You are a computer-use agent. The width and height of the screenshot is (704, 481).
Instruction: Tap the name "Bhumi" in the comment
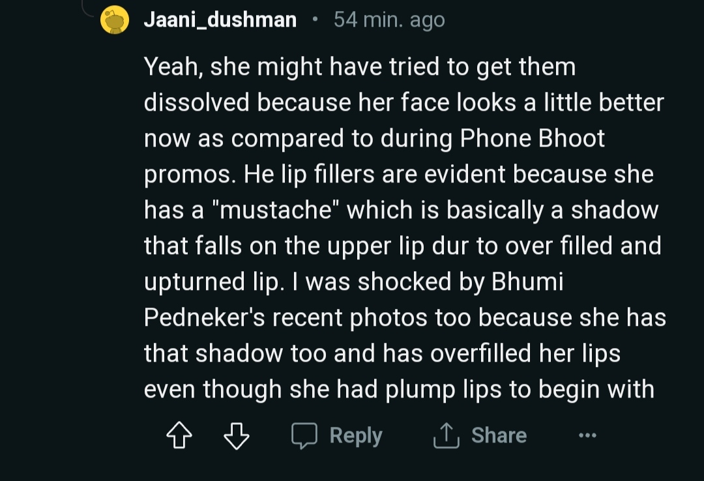[x=527, y=282]
